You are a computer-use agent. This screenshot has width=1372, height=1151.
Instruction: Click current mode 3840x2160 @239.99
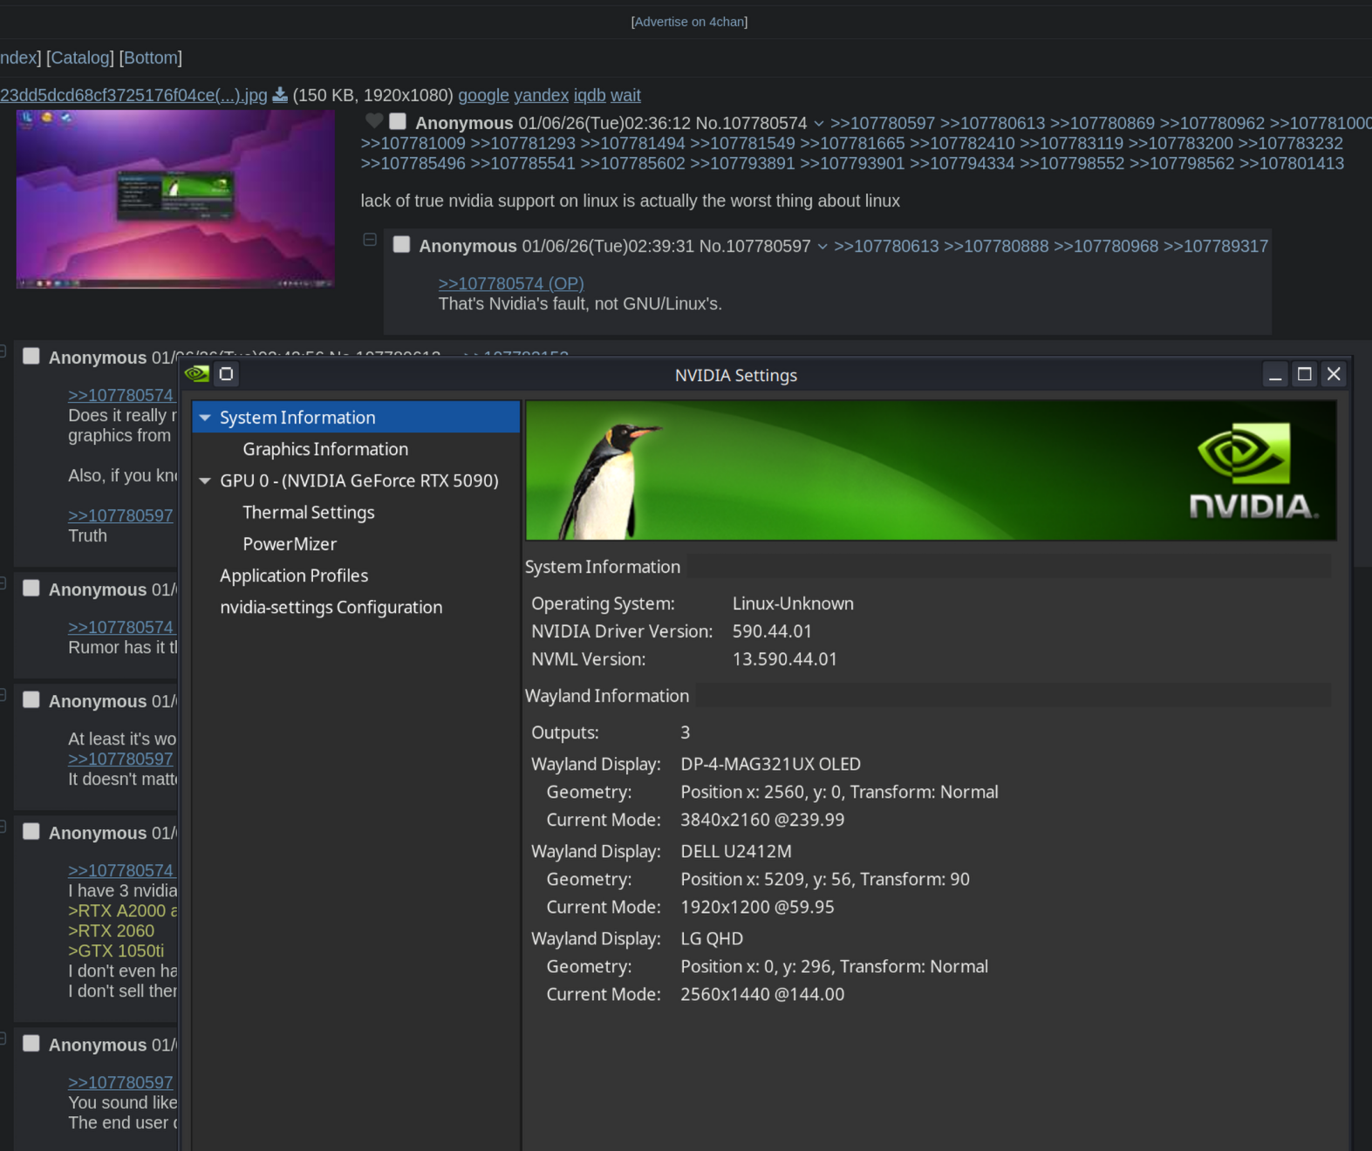point(762,820)
